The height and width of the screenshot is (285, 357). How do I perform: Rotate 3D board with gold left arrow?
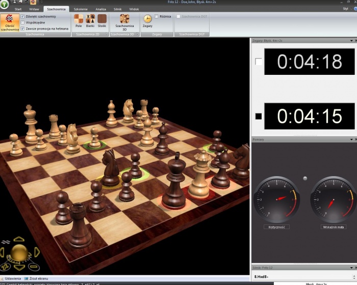tap(2, 252)
